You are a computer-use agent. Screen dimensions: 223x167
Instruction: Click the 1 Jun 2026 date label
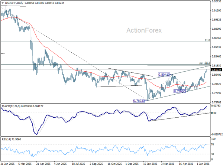pyautogui.click(x=203, y=164)
